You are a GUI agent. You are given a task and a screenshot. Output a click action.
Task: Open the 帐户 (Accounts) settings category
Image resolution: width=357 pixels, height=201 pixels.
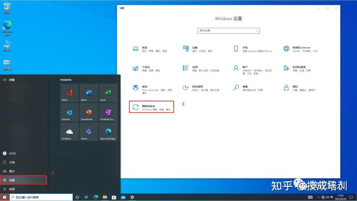coord(253,70)
